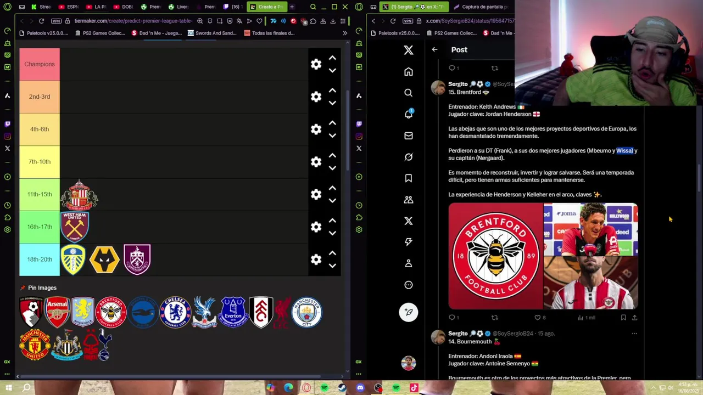Pick the Everton crest image
The image size is (703, 395).
(233, 312)
